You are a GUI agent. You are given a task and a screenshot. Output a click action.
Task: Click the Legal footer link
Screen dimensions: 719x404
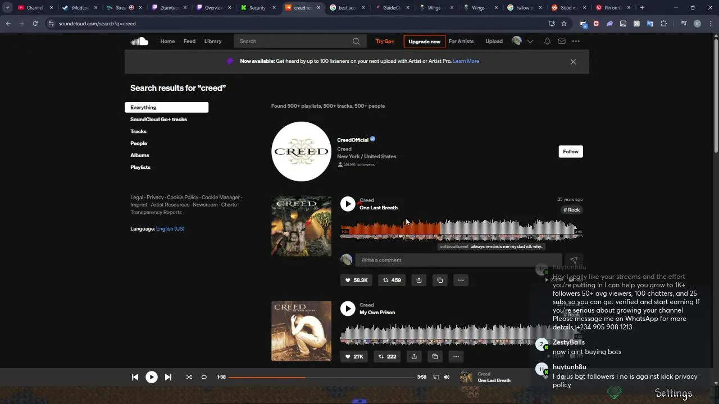pos(136,198)
